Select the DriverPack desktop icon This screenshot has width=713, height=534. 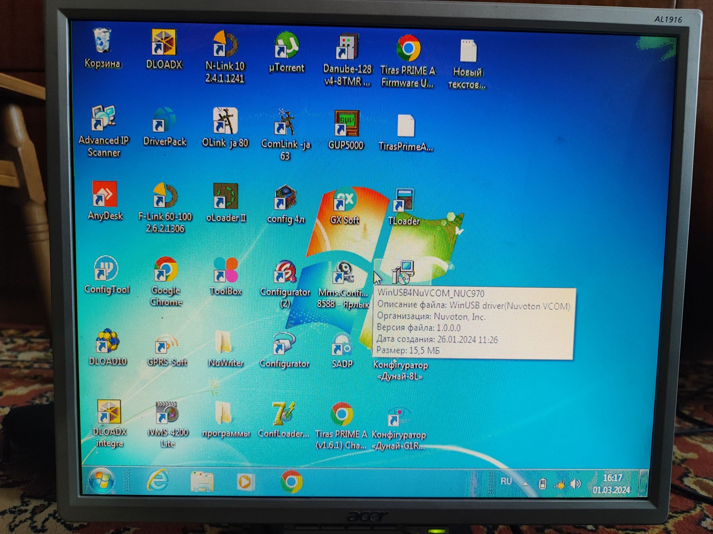[x=165, y=127]
